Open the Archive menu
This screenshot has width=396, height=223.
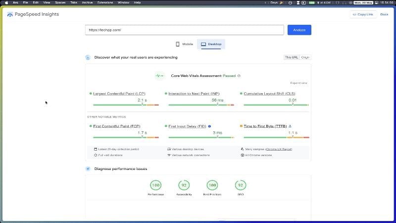tap(87, 2)
